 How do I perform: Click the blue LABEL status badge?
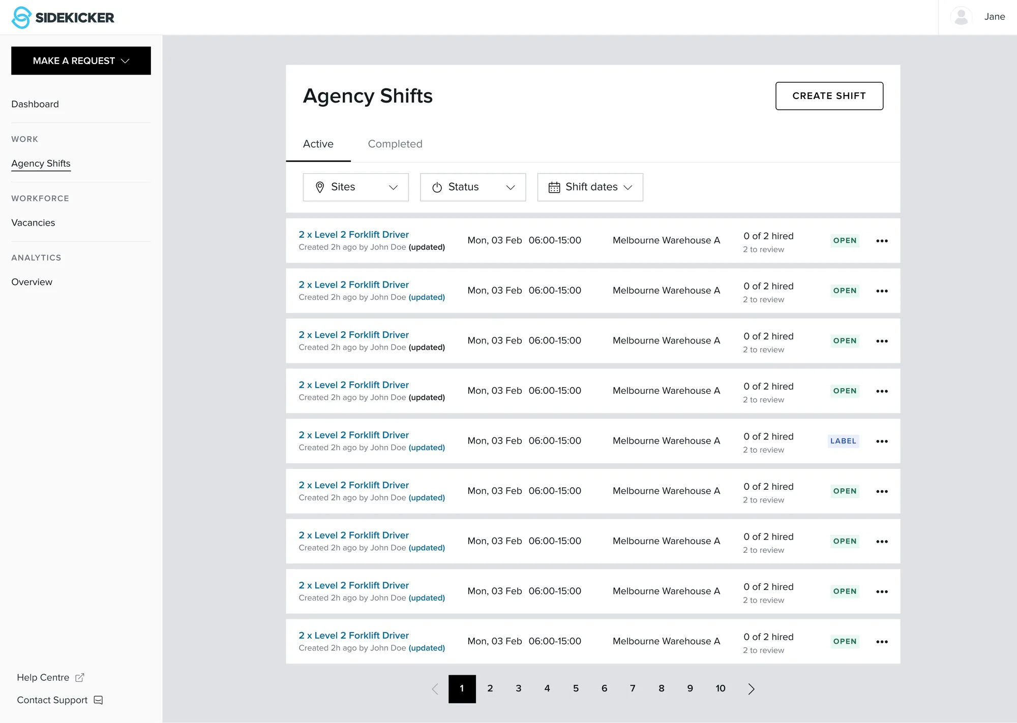pos(843,441)
